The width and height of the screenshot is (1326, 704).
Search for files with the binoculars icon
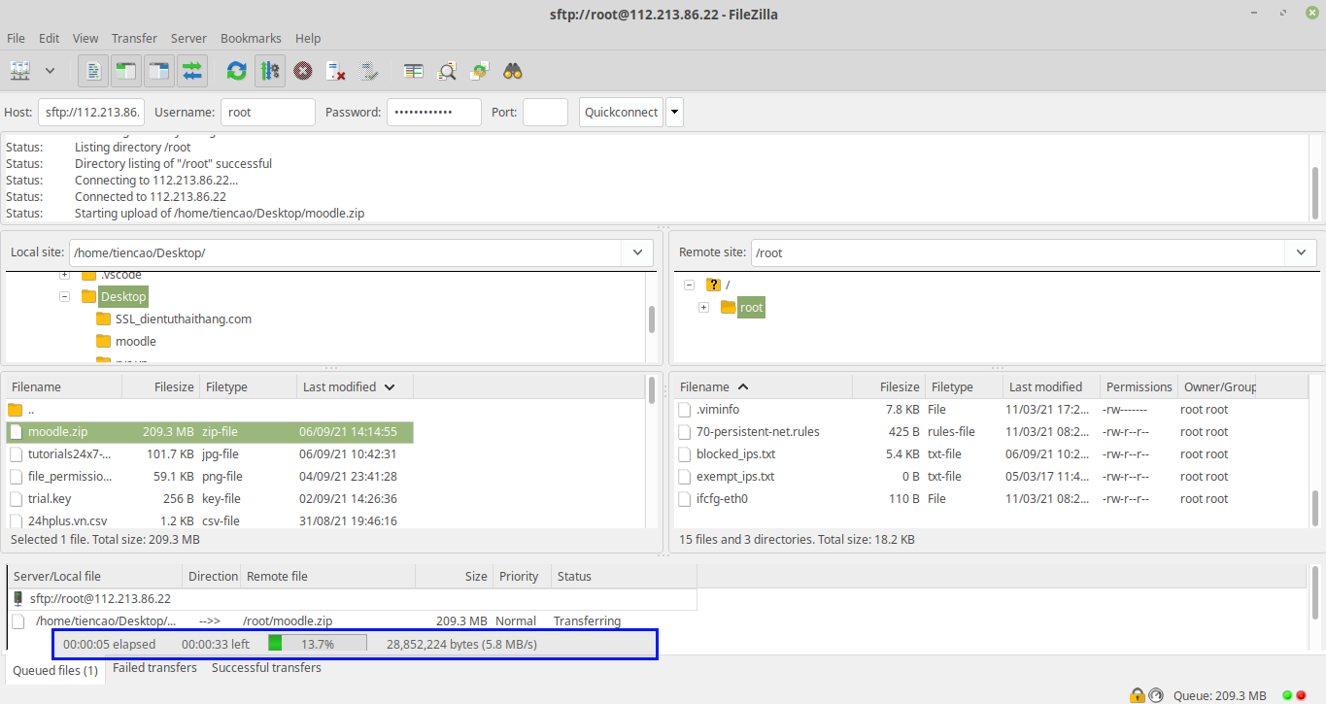point(514,71)
